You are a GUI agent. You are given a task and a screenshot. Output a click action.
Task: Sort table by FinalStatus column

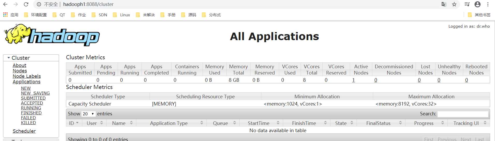click(x=381, y=123)
